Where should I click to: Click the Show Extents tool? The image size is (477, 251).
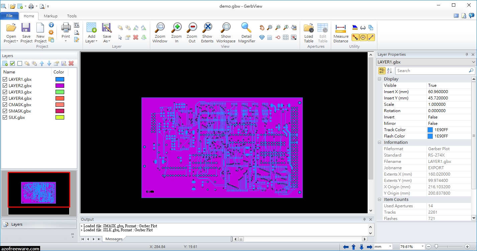pos(207,32)
